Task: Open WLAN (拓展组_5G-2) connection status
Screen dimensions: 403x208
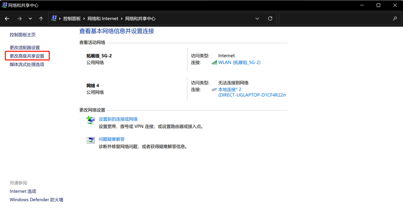Action: click(x=239, y=63)
